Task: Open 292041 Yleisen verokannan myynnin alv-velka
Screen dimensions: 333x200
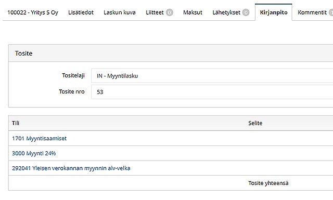Action: tap(71, 168)
